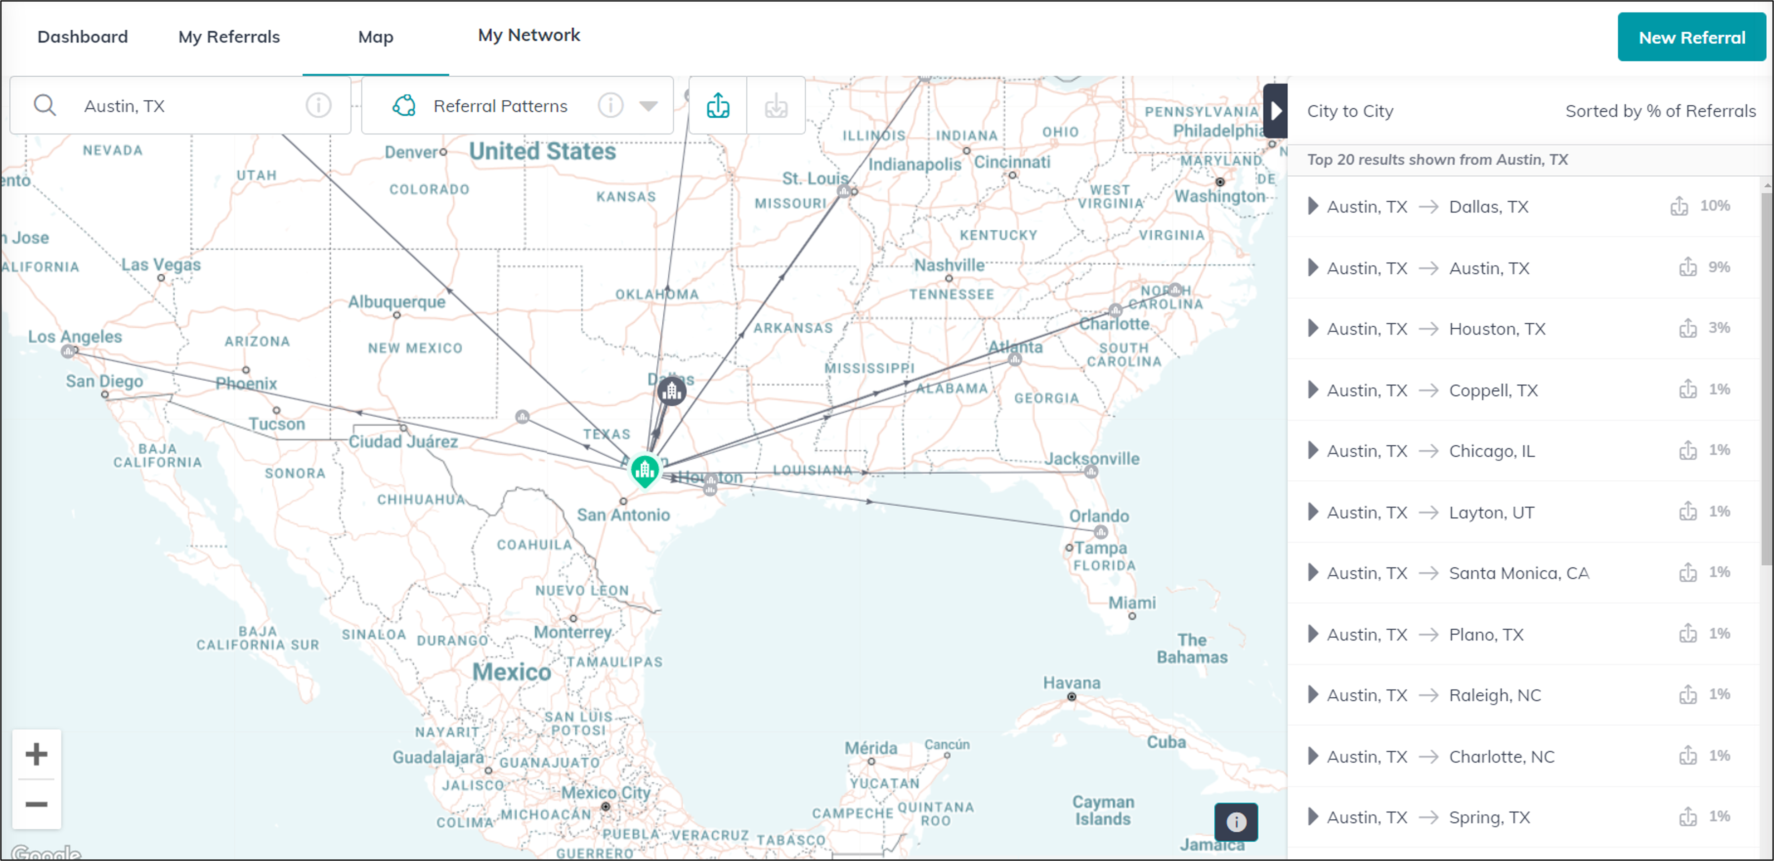
Task: Click the teal share/export icon button
Action: 718,105
